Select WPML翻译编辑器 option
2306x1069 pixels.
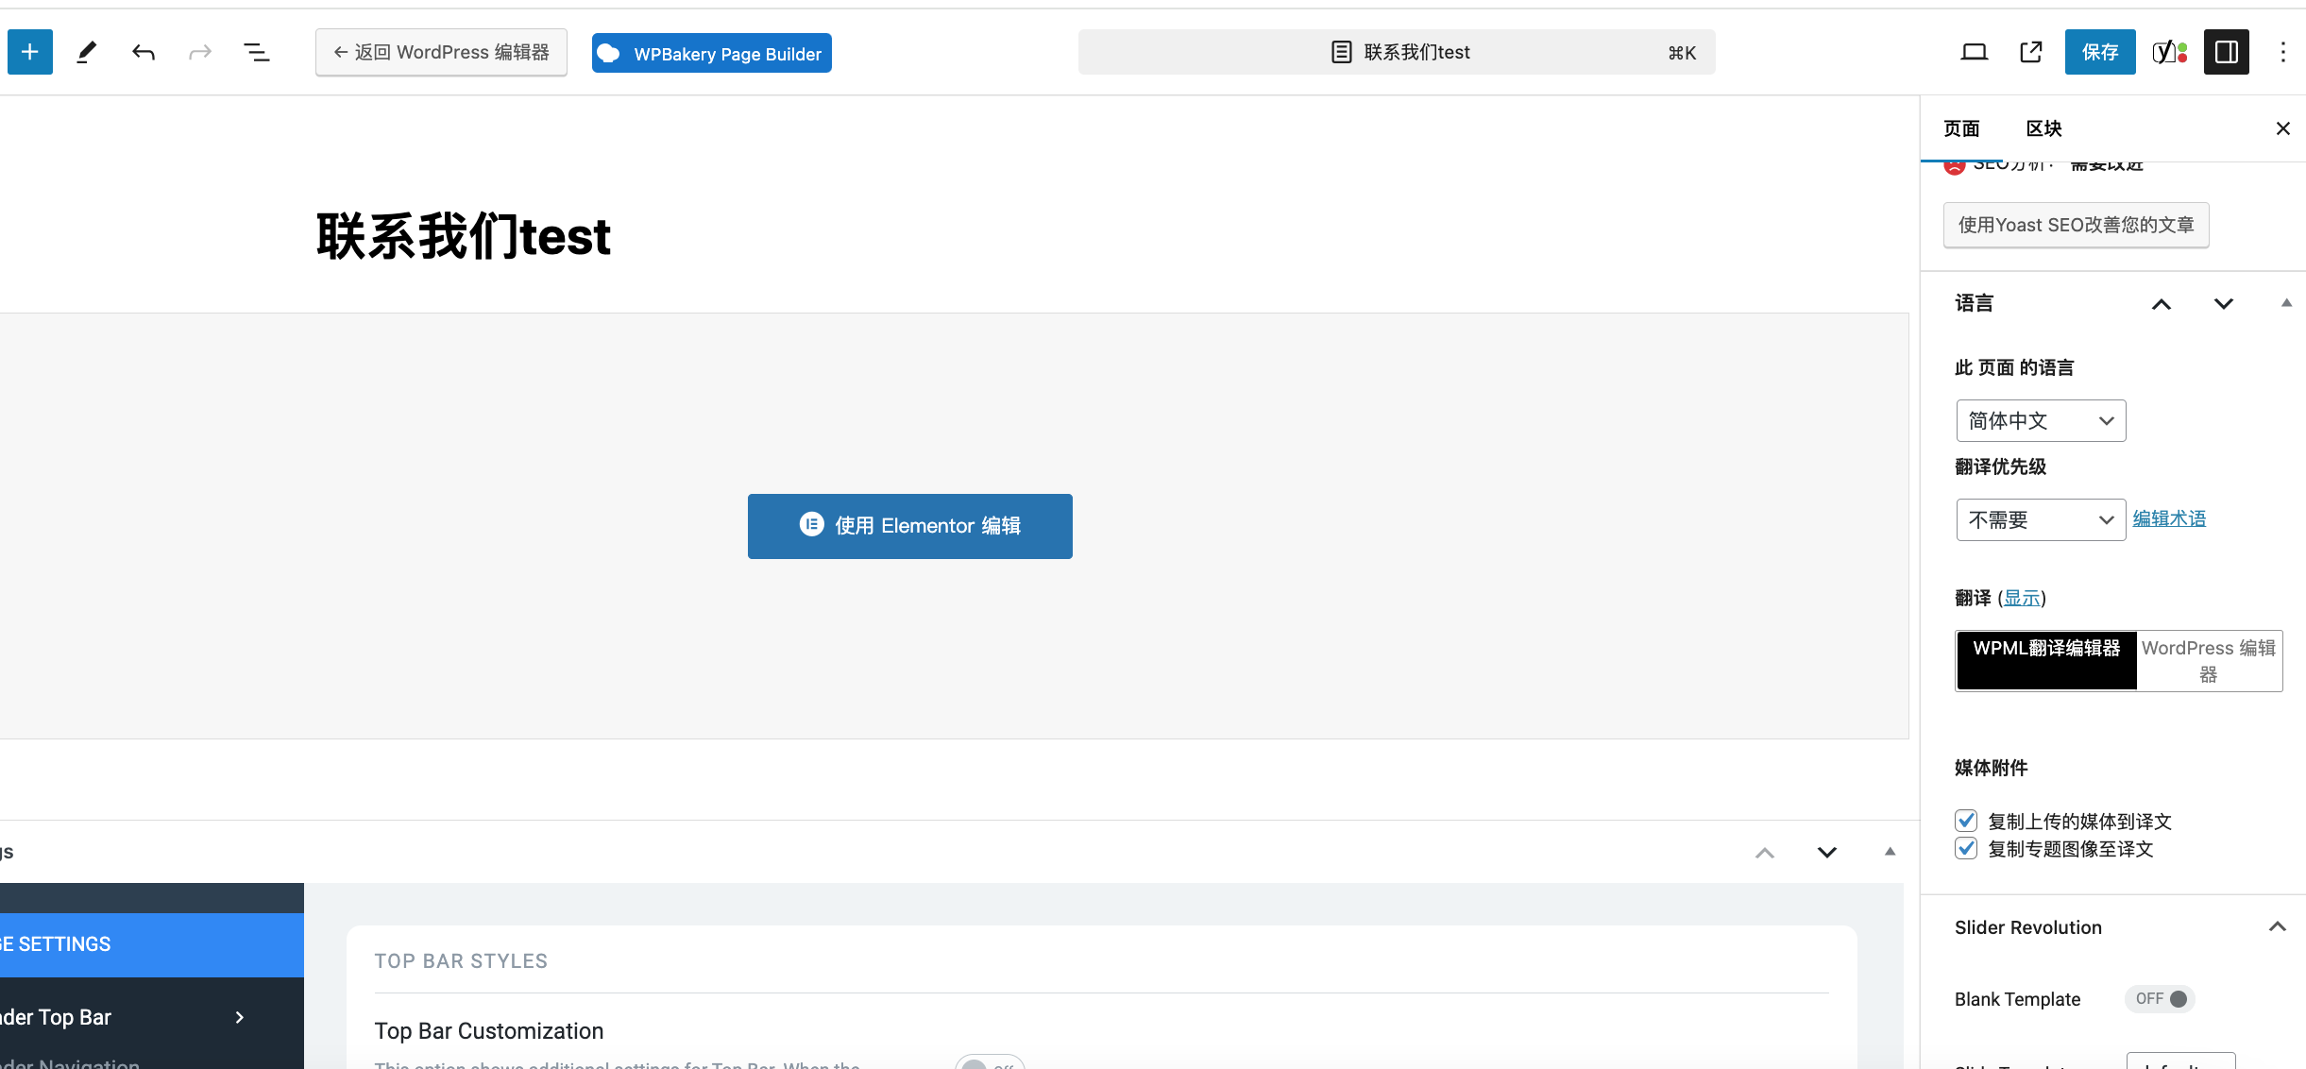tap(2046, 661)
